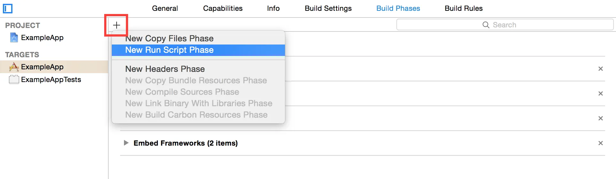Click the magnifier icon in Search field

(486, 25)
